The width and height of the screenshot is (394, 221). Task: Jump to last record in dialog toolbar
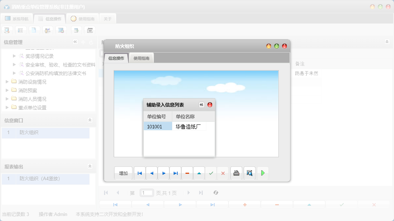click(x=175, y=173)
